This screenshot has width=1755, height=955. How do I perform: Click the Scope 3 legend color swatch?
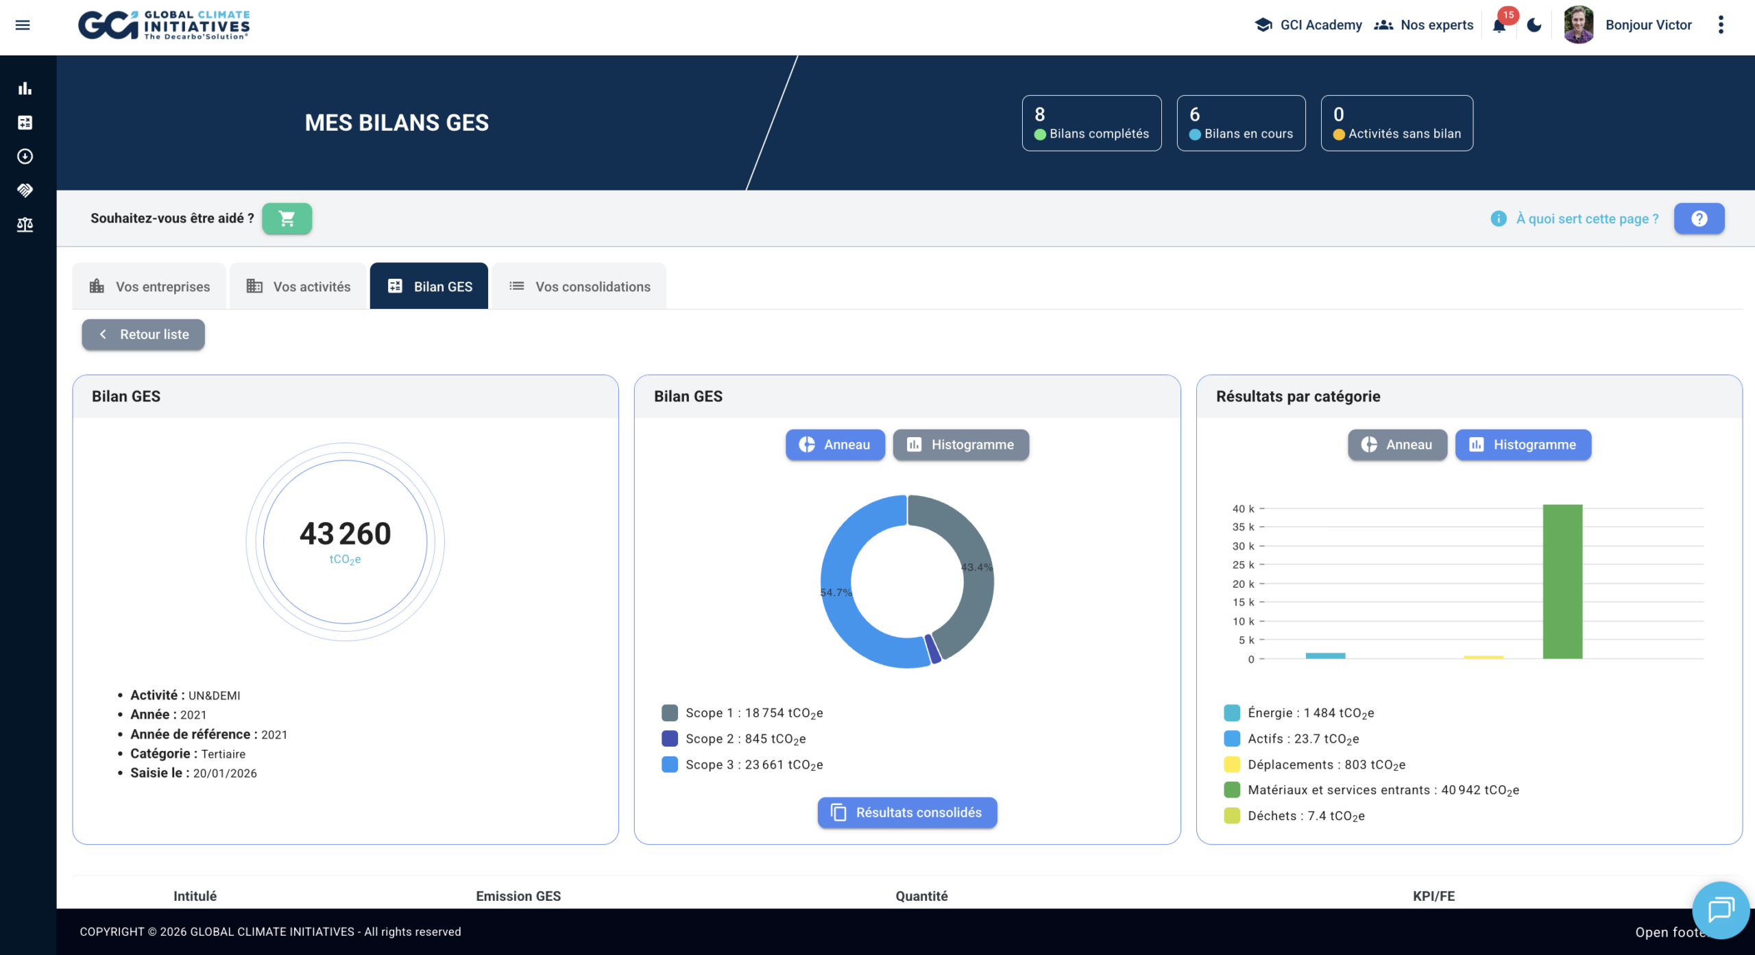[669, 765]
